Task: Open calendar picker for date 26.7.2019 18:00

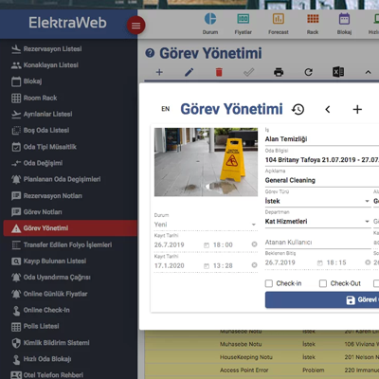Action: [207, 245]
